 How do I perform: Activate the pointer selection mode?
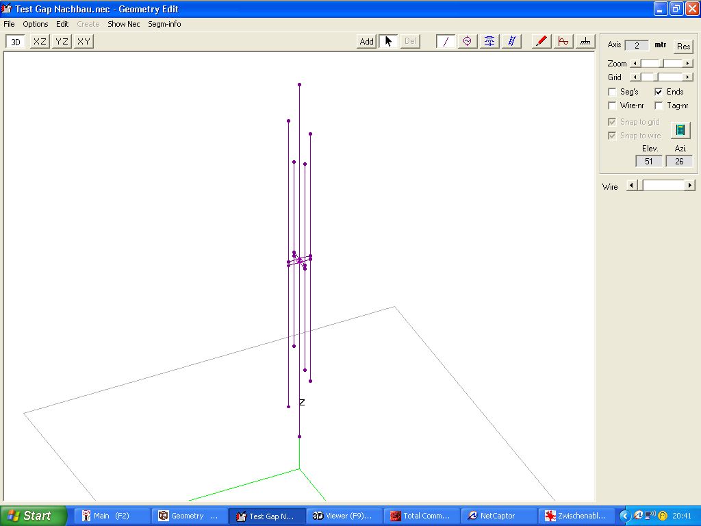pos(388,41)
